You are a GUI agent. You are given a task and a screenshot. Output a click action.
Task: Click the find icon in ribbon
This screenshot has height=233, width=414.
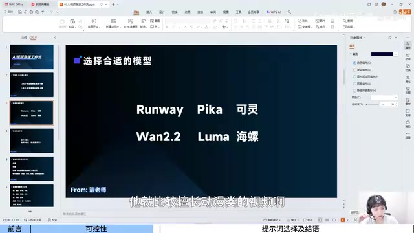[345, 21]
